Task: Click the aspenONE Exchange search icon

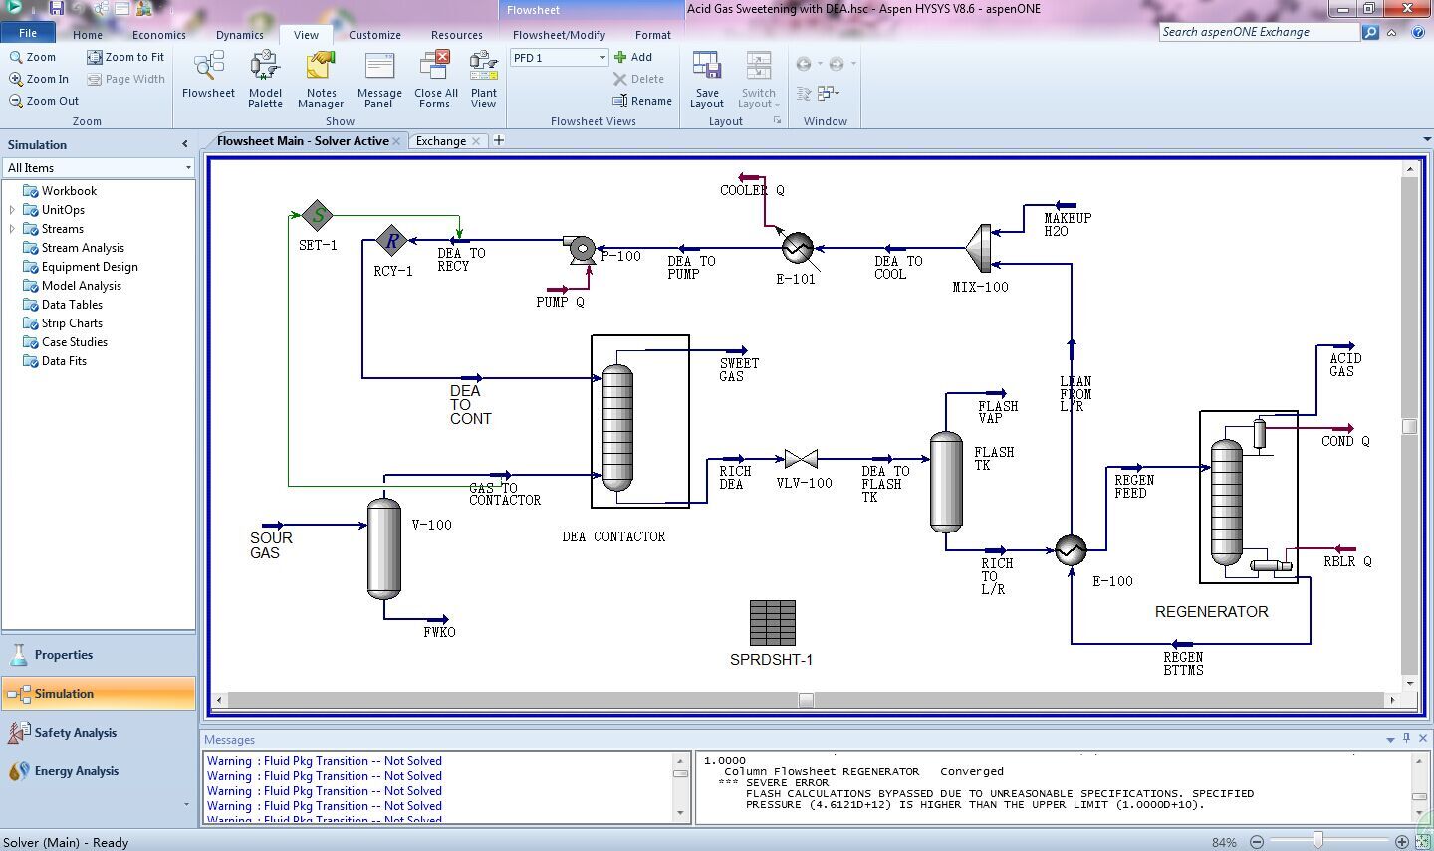Action: tap(1370, 32)
